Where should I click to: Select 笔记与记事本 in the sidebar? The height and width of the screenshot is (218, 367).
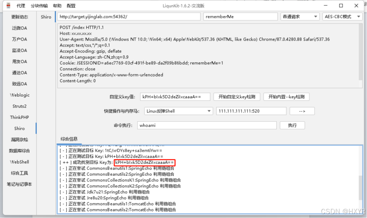pyautogui.click(x=20, y=184)
